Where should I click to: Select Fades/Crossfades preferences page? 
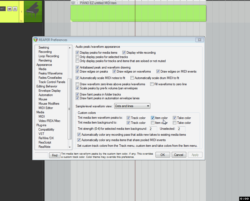click(50, 78)
